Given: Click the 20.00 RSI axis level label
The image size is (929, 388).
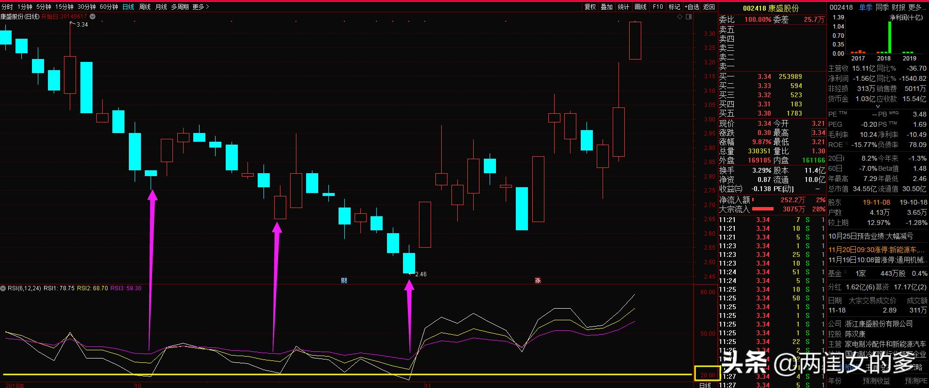Looking at the screenshot, I should [707, 375].
